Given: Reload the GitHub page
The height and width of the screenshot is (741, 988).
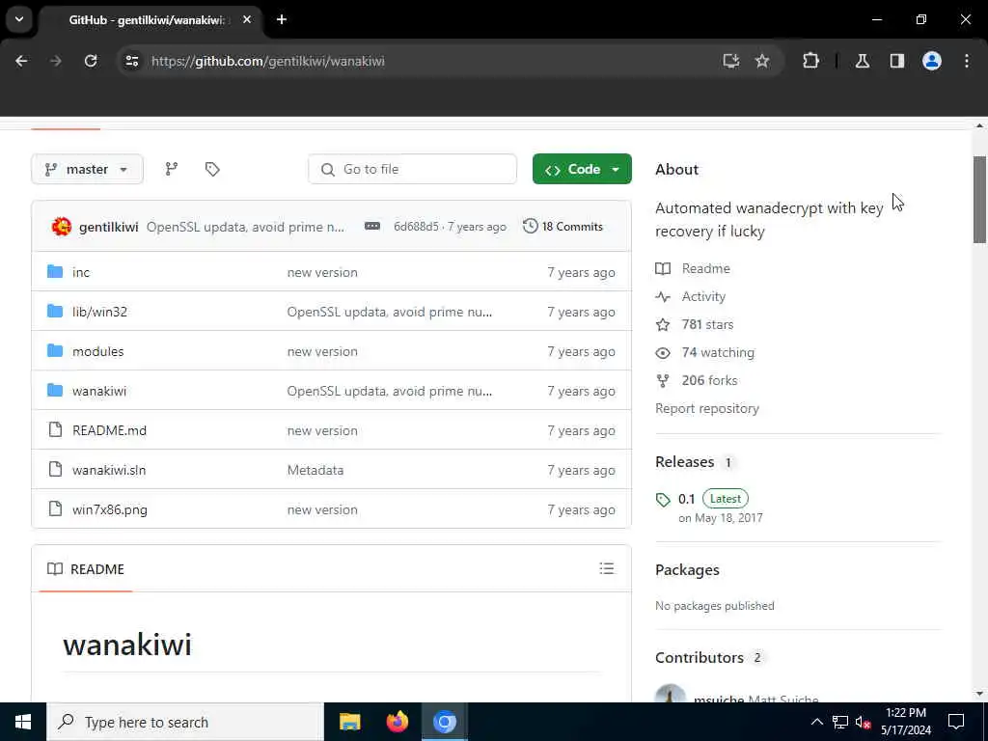Looking at the screenshot, I should coord(91,61).
